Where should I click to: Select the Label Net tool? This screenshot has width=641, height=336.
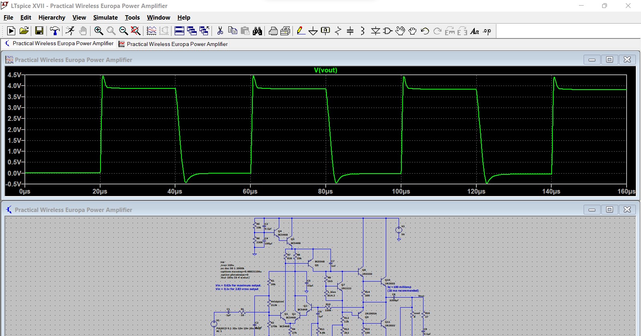click(x=326, y=31)
